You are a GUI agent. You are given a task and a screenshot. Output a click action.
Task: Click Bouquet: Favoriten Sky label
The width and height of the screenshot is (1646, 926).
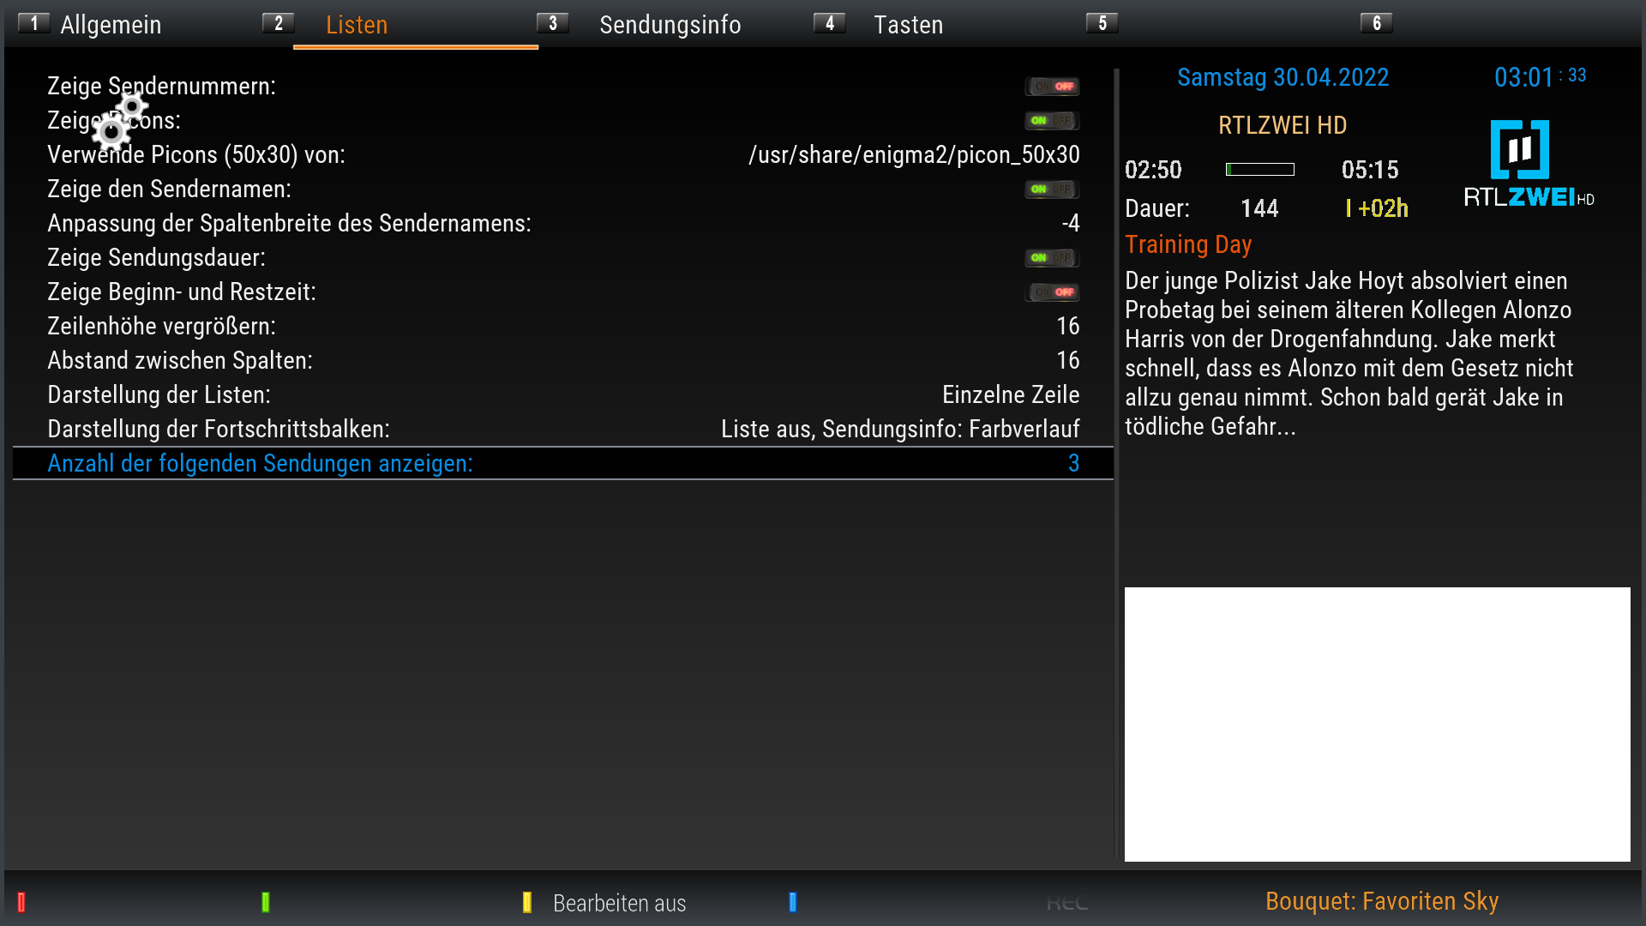[1381, 901]
